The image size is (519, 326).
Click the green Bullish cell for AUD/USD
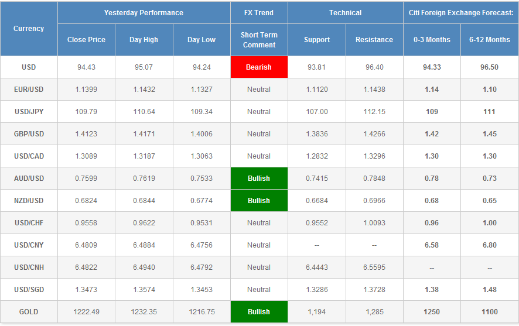[259, 179]
